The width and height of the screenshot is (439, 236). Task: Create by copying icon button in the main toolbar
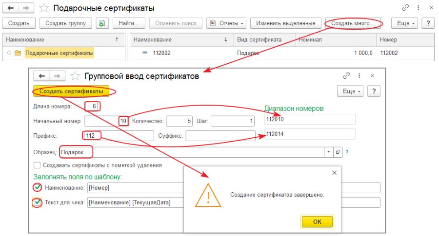click(102, 23)
